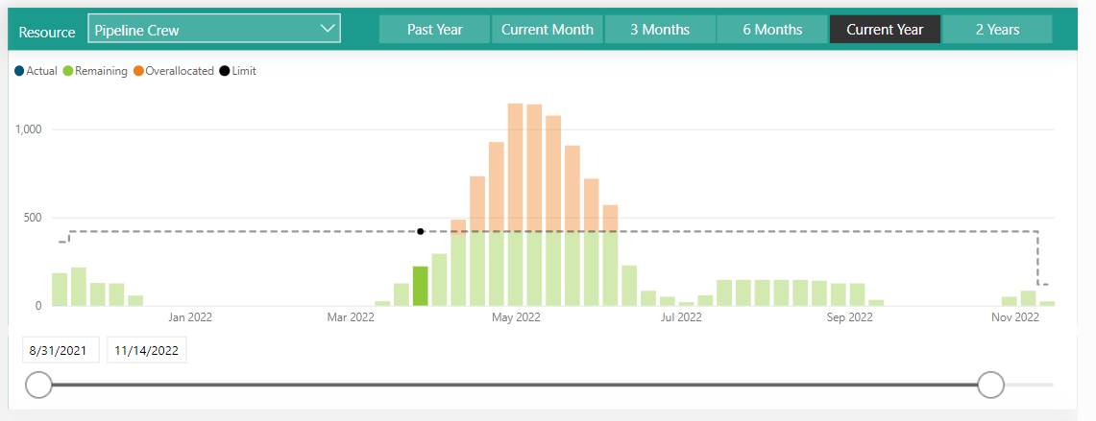Select the highlighted dark green bar
Image resolution: width=1096 pixels, height=421 pixels.
420,286
